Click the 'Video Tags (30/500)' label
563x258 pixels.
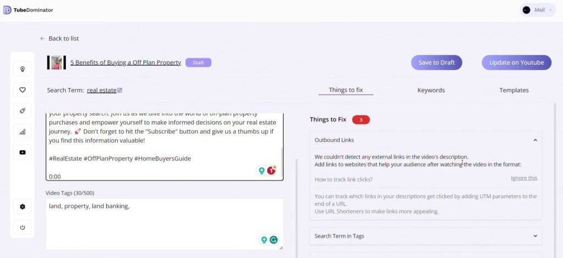click(70, 193)
